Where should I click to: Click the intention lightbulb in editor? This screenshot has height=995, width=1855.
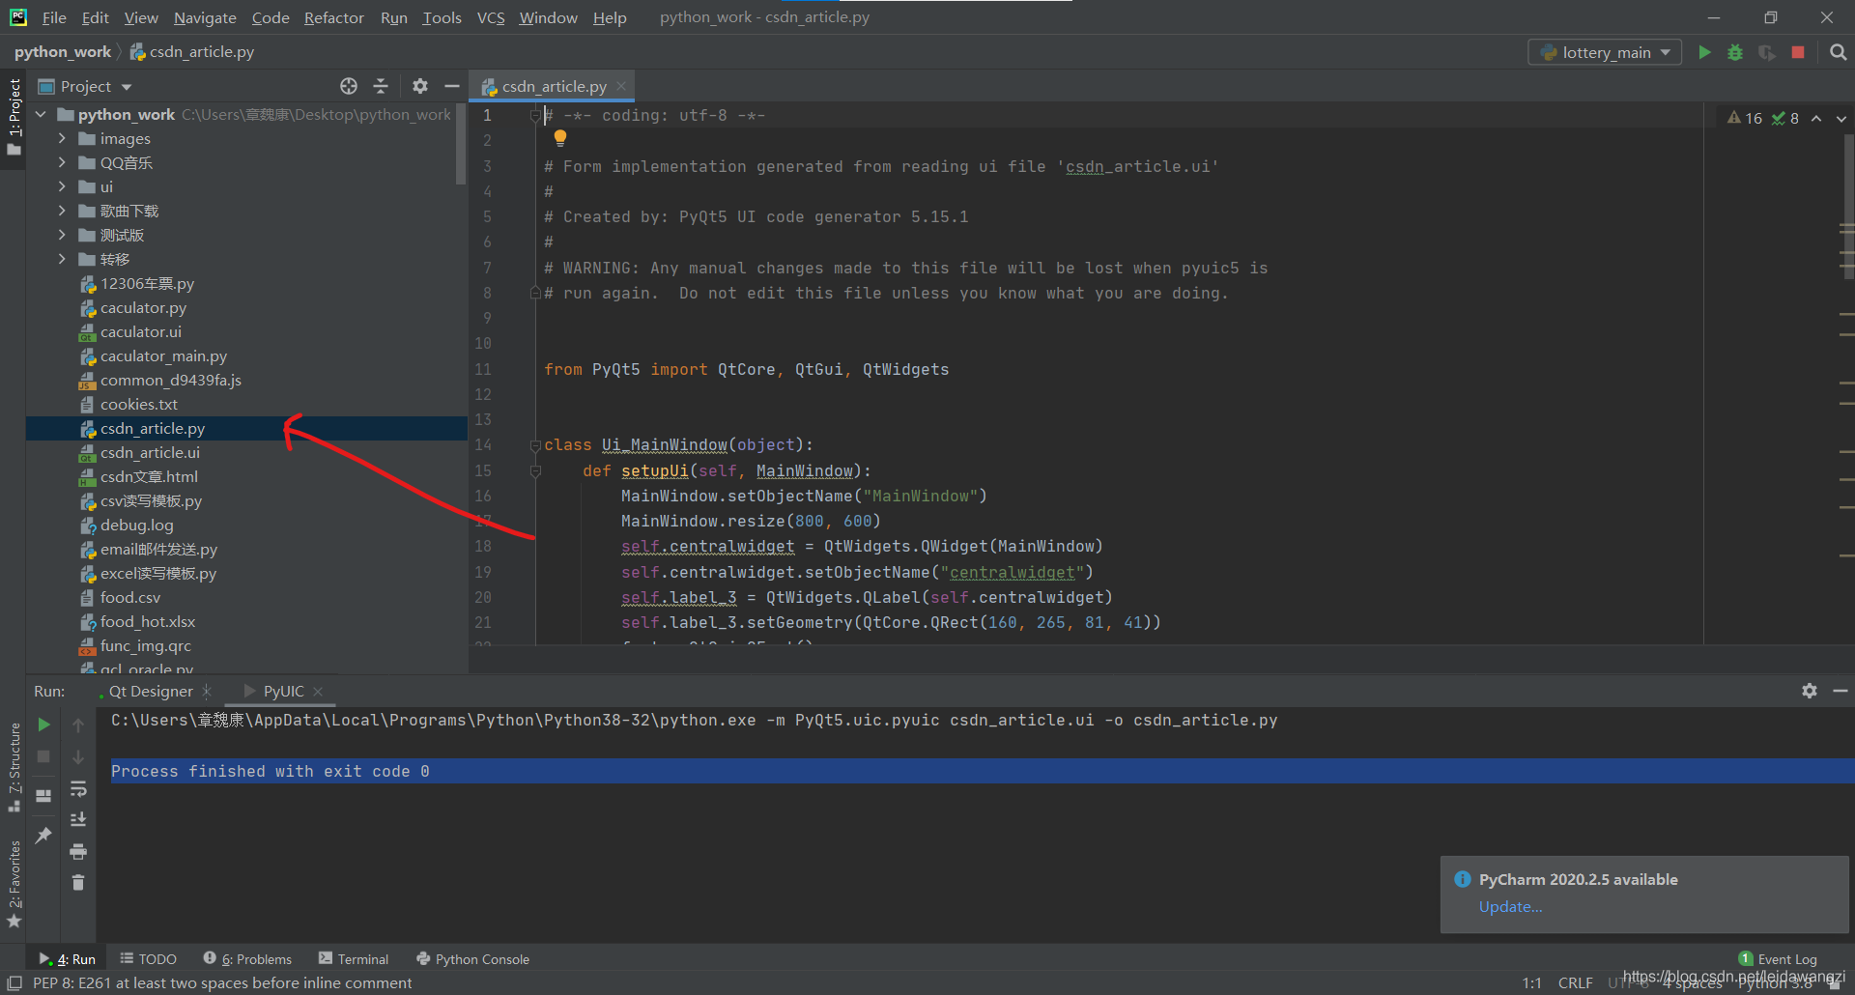560,137
